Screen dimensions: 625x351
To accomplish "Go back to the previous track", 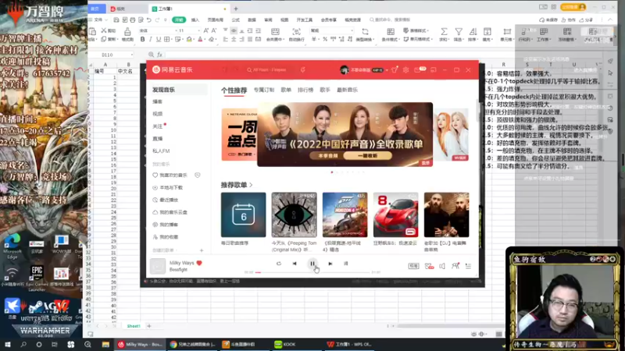I will [x=295, y=264].
